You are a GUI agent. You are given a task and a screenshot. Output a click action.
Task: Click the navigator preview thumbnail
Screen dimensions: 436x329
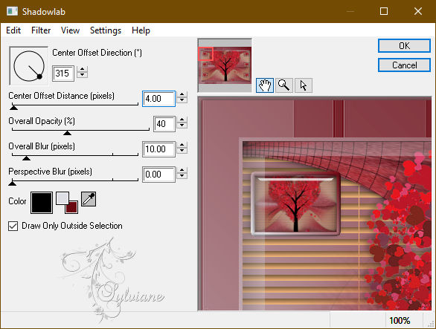tap(225, 65)
